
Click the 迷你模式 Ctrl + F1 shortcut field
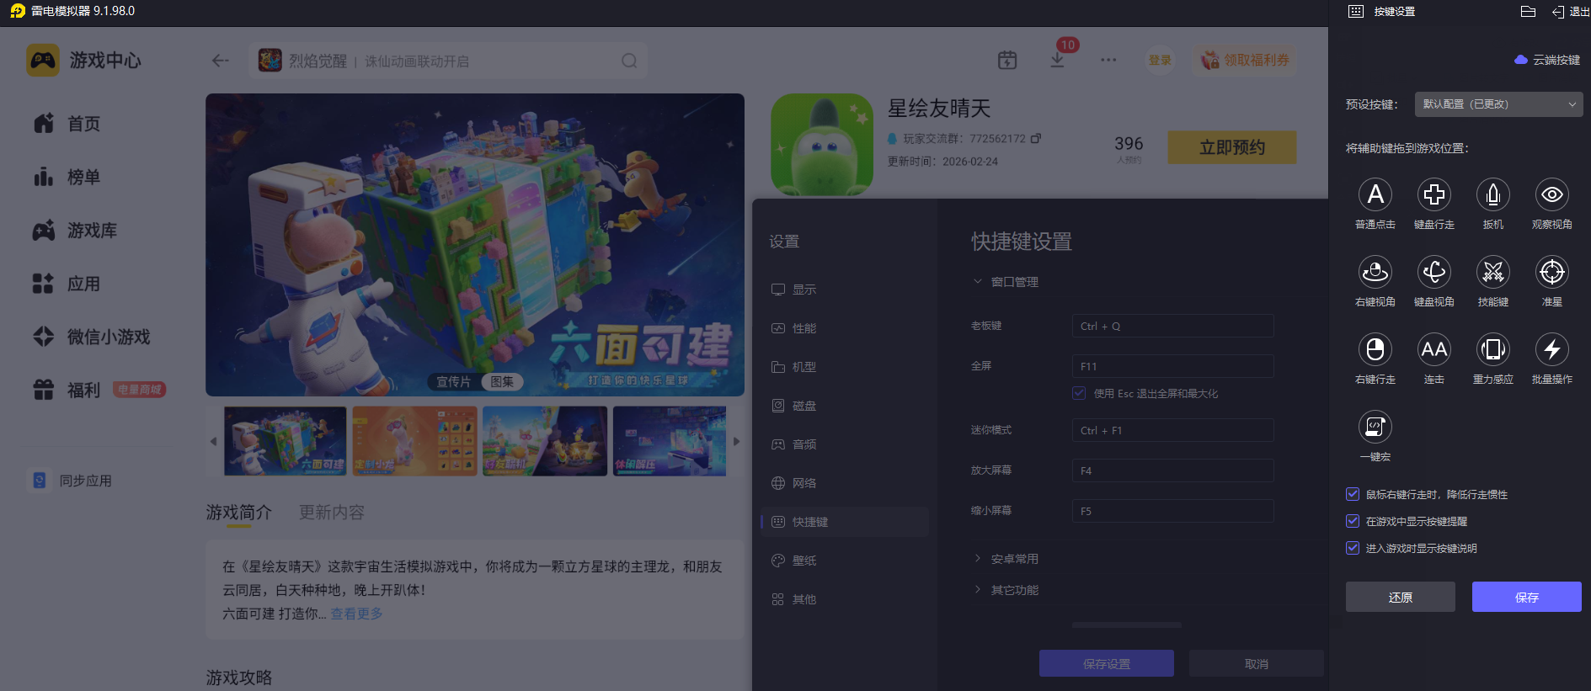(x=1173, y=430)
